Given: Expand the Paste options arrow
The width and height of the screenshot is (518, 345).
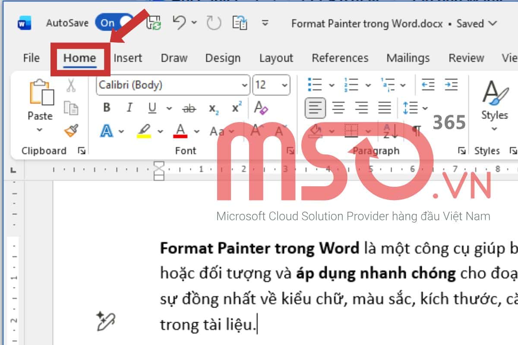Looking at the screenshot, I should pos(40,130).
